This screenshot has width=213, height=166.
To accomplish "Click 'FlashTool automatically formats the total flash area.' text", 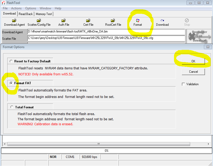I will (x=56, y=114).
